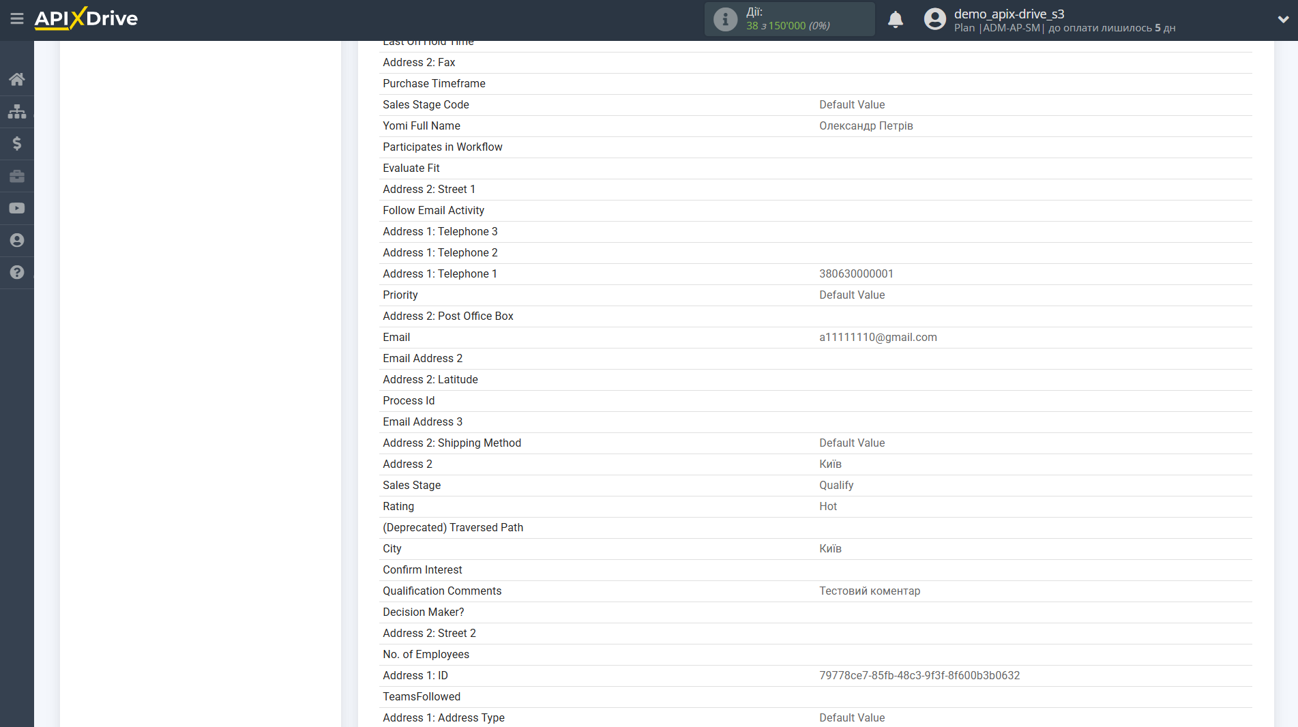Click Address 1: Address Type Default Value

coord(852,717)
